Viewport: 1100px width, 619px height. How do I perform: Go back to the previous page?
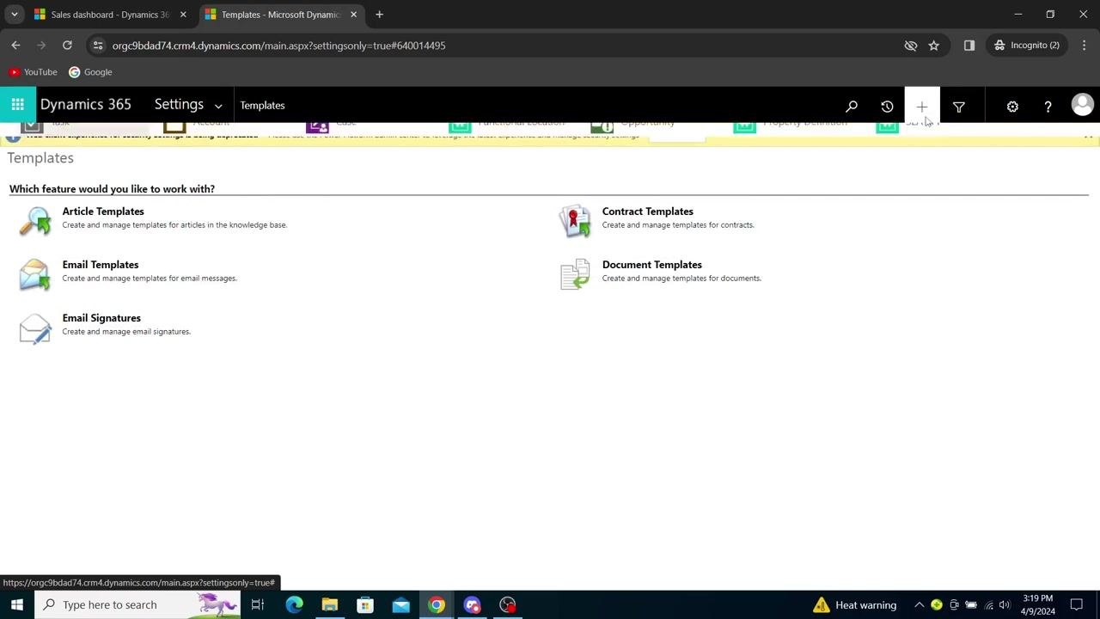point(15,46)
